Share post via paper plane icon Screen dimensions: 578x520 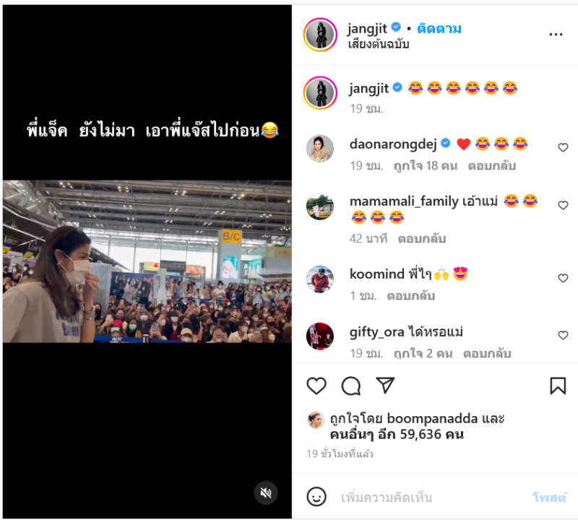[x=385, y=386]
